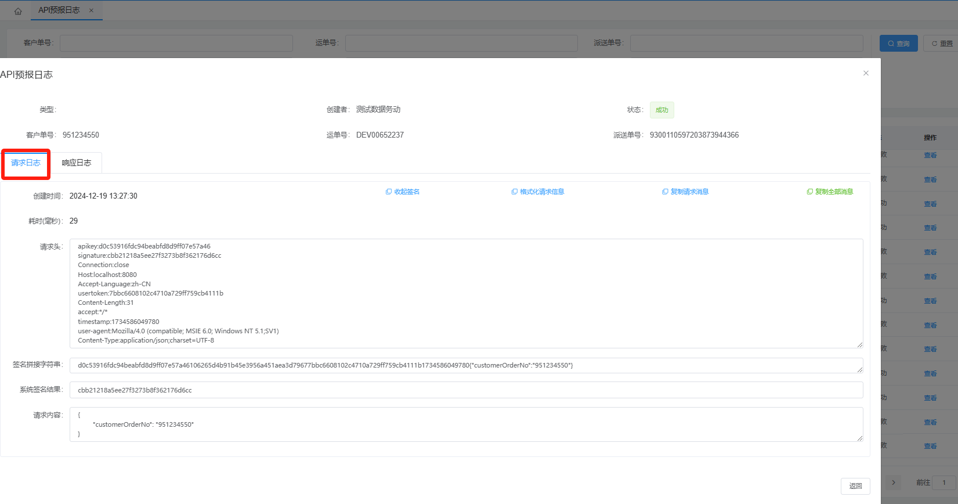Go to the home icon tab
This screenshot has height=504, width=958.
(x=18, y=11)
